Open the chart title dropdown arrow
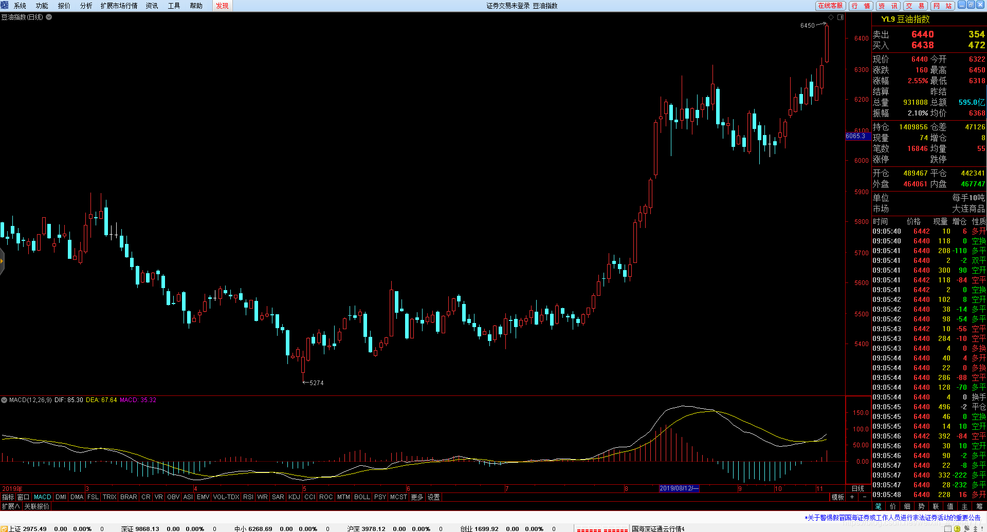Screen dimensions: 987x532 pyautogui.click(x=49, y=17)
